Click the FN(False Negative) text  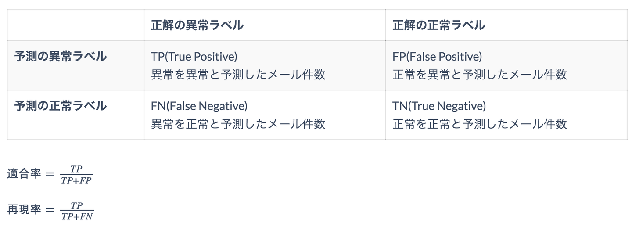199,106
